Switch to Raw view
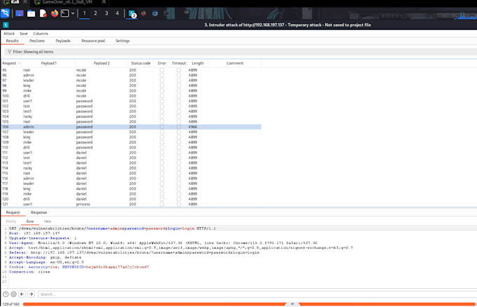The image size is (477, 307). 30,221
